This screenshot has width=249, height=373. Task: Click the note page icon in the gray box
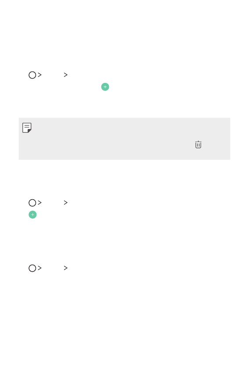click(x=27, y=128)
